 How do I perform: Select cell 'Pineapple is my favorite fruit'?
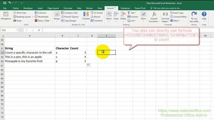point(30,61)
